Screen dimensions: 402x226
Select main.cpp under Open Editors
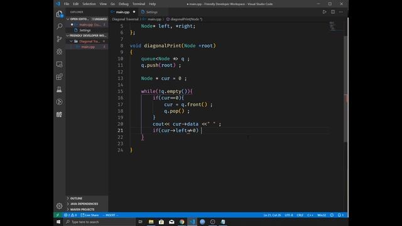tap(87, 24)
